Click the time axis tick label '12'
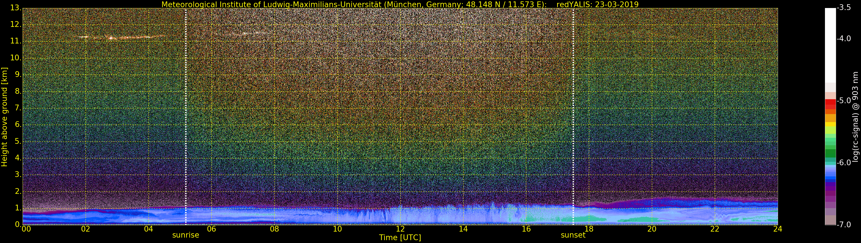Image resolution: width=861 pixels, height=243 pixels. 400,229
